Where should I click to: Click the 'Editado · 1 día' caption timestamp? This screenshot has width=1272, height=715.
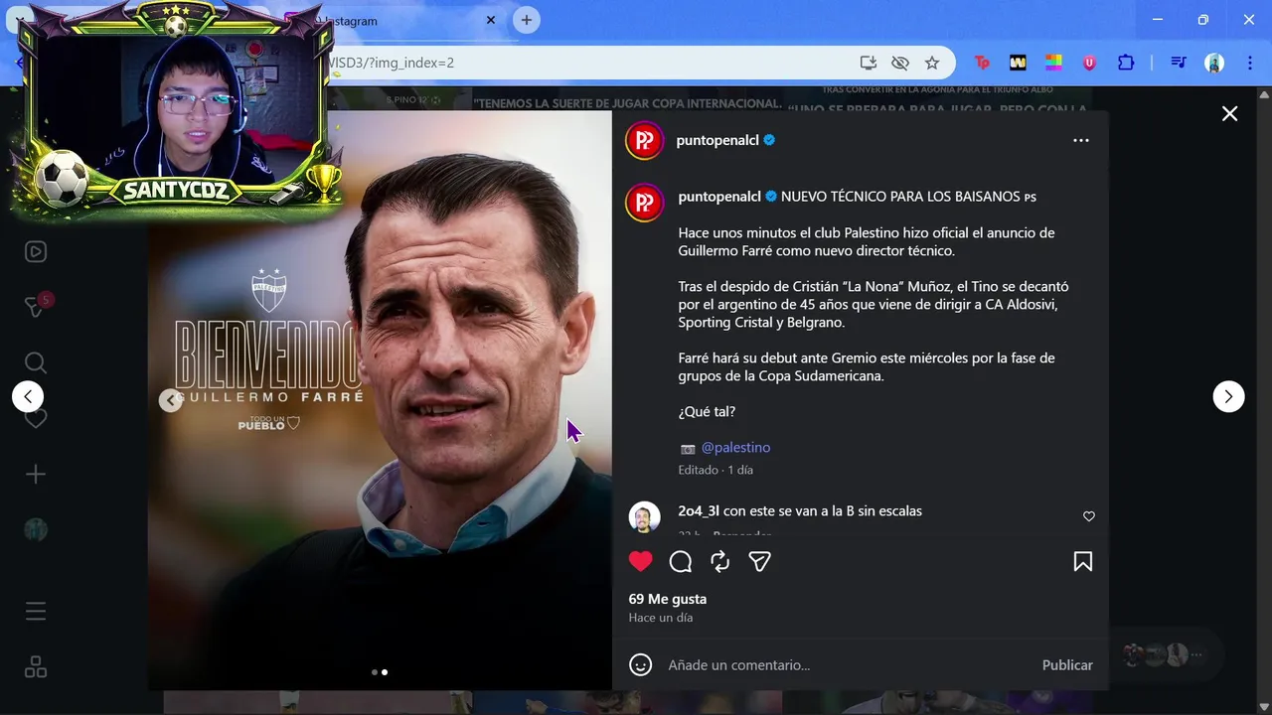pos(715,470)
